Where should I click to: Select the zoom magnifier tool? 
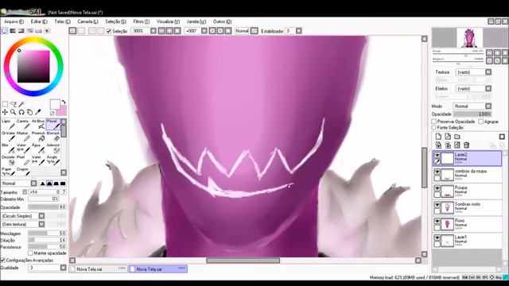14,112
